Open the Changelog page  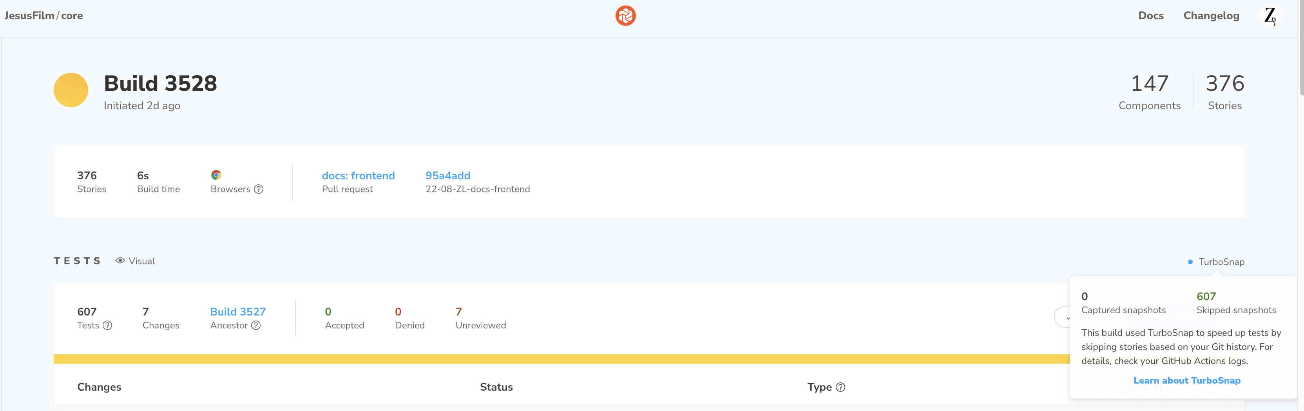[1211, 16]
